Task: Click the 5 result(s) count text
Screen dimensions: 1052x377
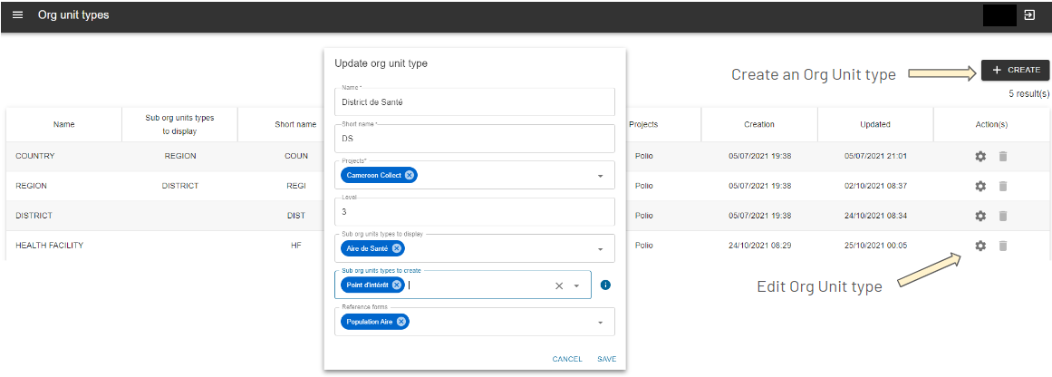Action: click(1028, 94)
